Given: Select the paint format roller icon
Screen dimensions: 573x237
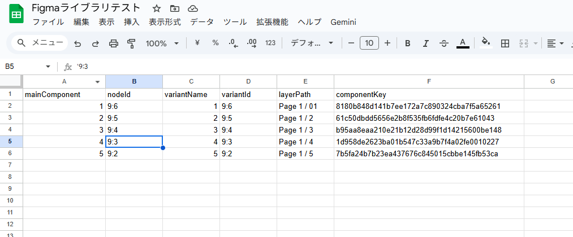Looking at the screenshot, I should [x=132, y=43].
